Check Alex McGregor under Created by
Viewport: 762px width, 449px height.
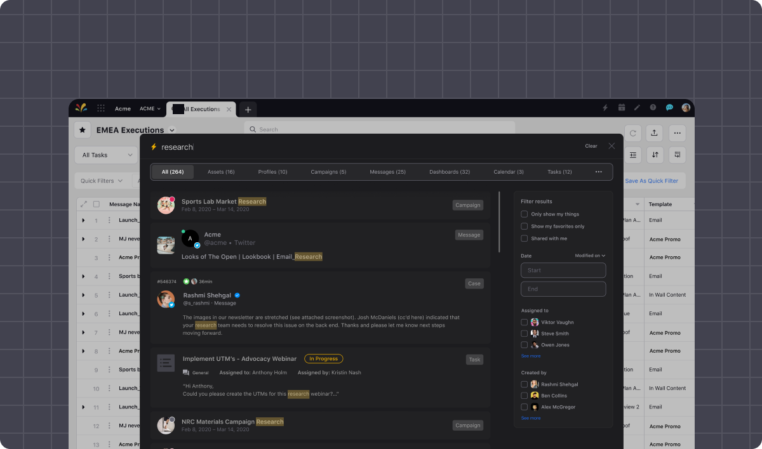(524, 407)
